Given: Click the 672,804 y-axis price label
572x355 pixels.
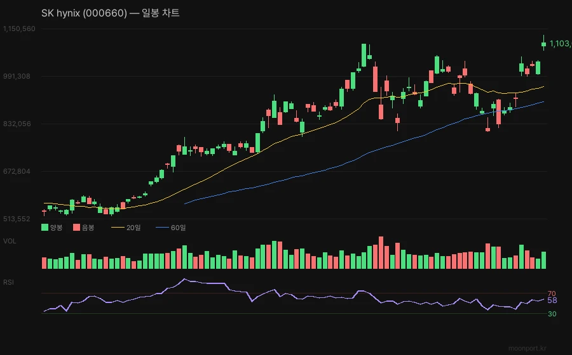Looking at the screenshot, I should tap(17, 171).
